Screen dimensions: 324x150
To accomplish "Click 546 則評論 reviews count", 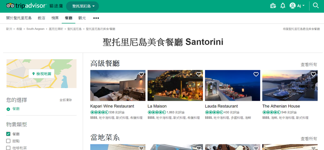I will (289, 112).
